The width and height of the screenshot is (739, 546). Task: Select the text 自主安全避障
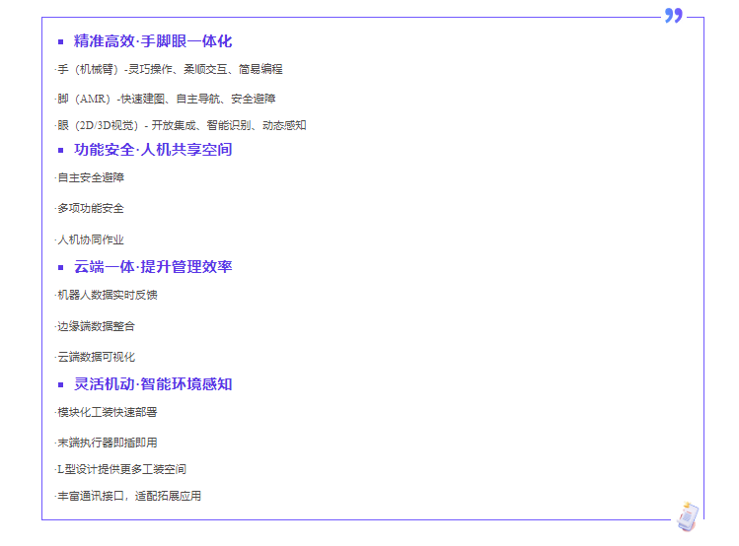(x=91, y=178)
